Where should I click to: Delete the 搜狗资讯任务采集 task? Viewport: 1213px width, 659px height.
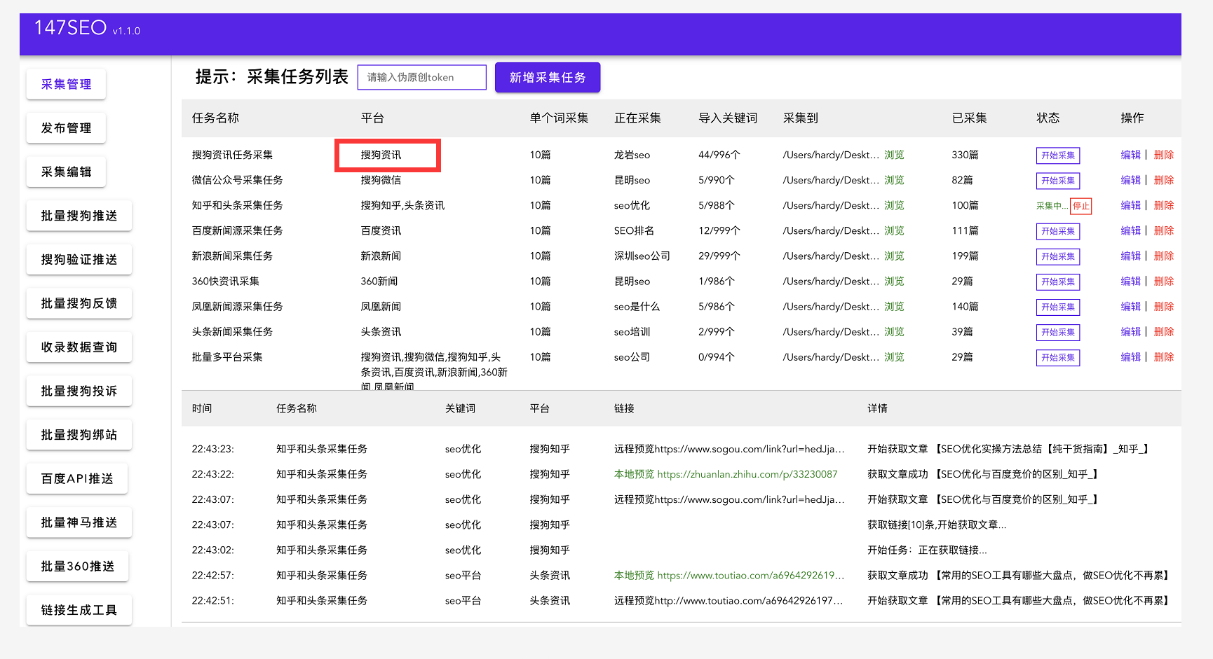pyautogui.click(x=1164, y=155)
